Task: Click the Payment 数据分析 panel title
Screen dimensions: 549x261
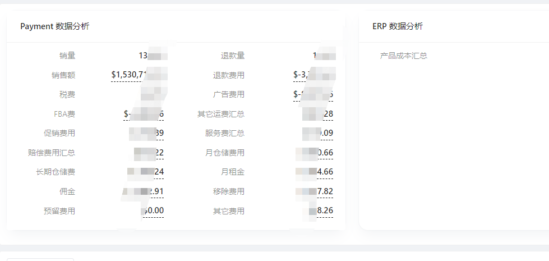Action: [x=54, y=26]
